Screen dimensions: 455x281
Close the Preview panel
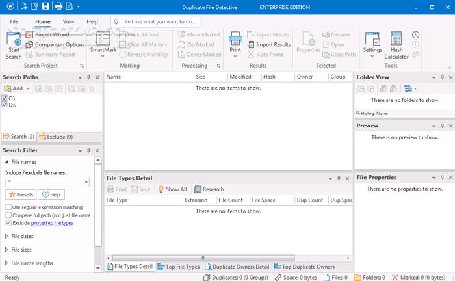tap(450, 126)
